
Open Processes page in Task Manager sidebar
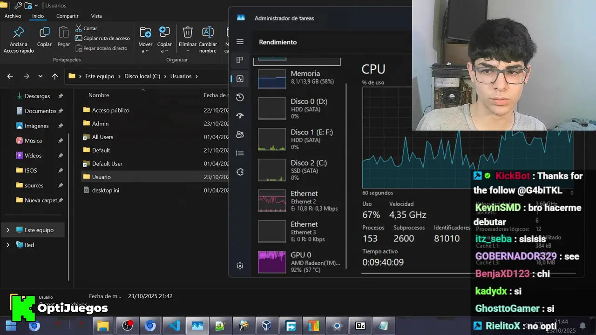click(x=240, y=60)
